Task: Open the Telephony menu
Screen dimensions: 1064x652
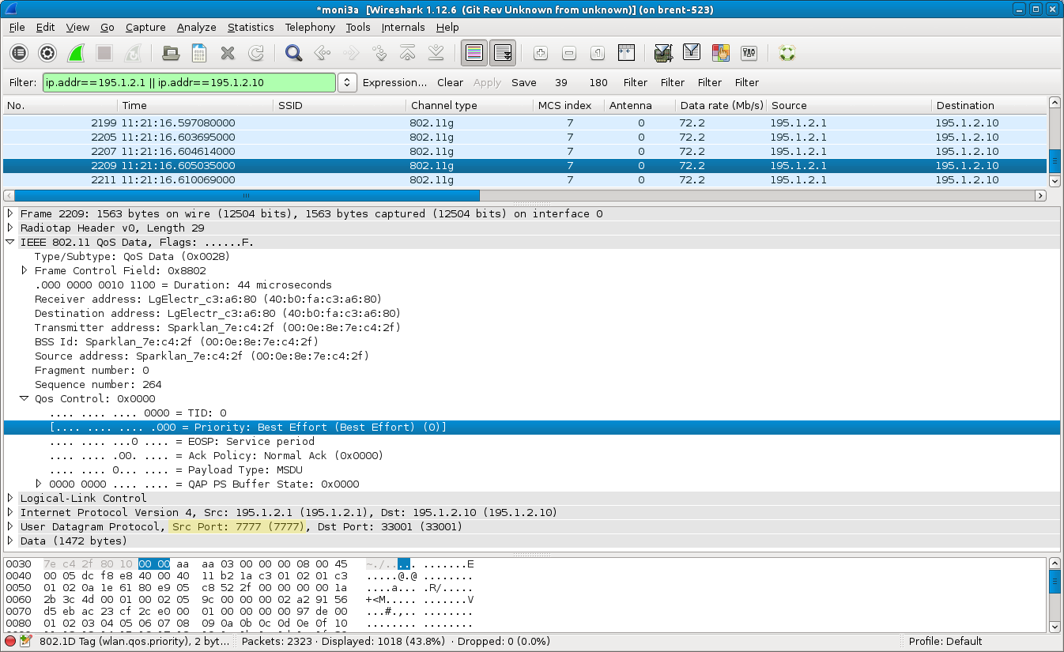Action: (x=310, y=27)
